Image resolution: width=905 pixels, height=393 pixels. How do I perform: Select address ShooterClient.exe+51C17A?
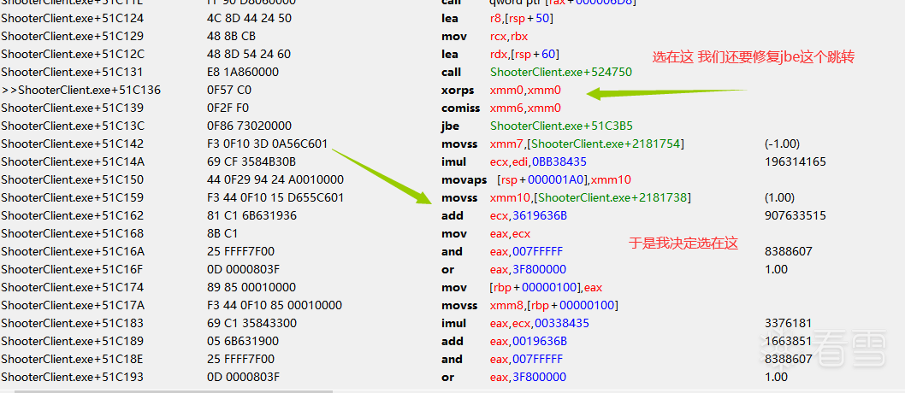(72, 305)
